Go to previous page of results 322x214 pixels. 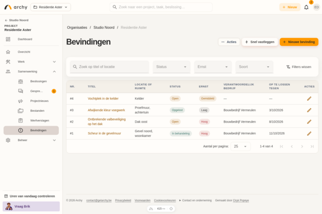[x=292, y=147]
